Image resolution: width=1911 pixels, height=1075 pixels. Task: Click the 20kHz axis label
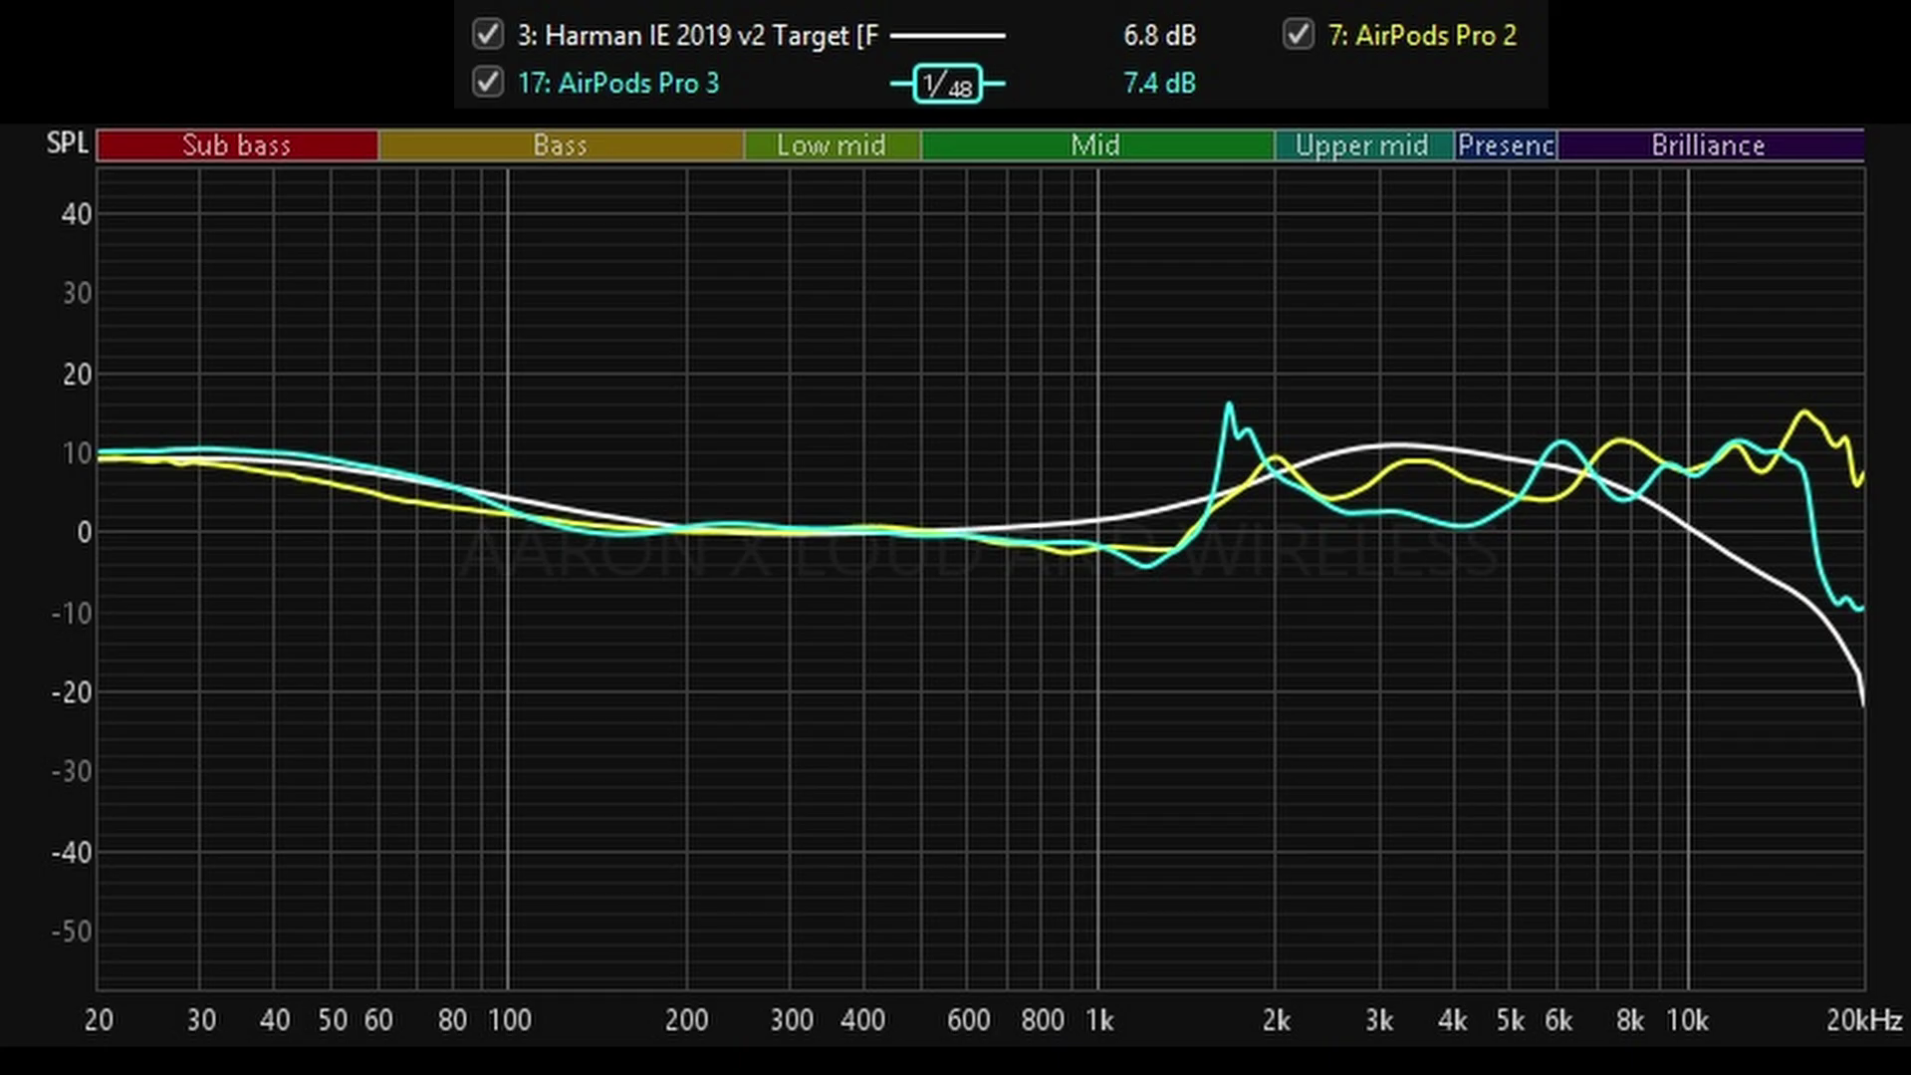pyautogui.click(x=1864, y=1020)
